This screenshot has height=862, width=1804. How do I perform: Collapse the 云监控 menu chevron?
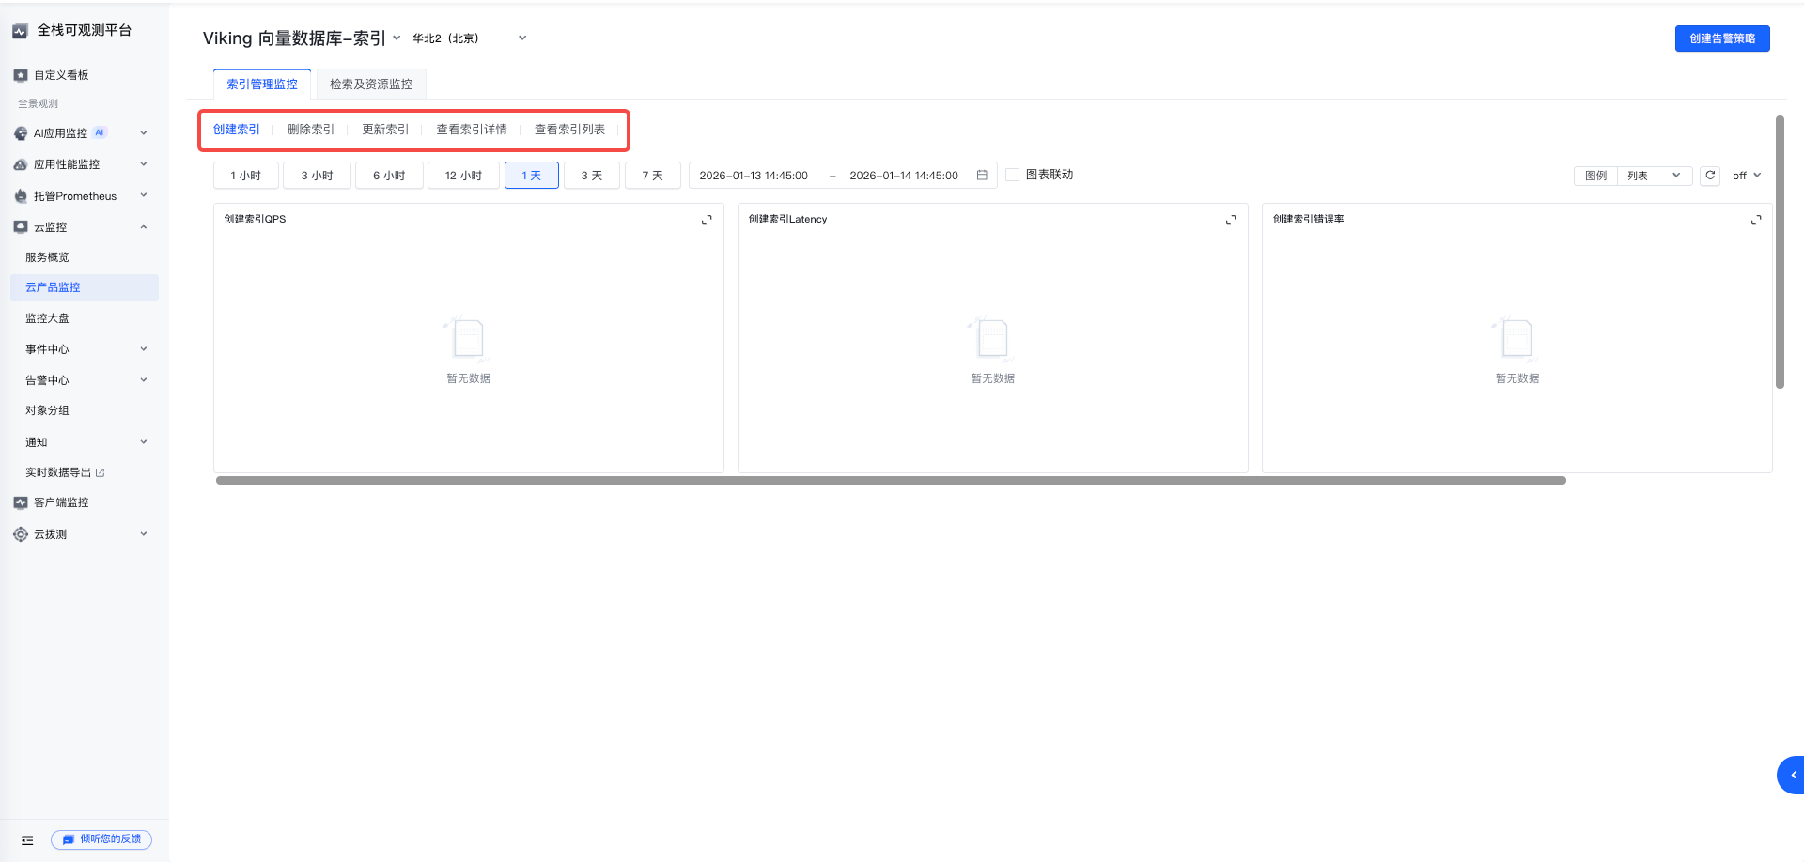coord(144,227)
